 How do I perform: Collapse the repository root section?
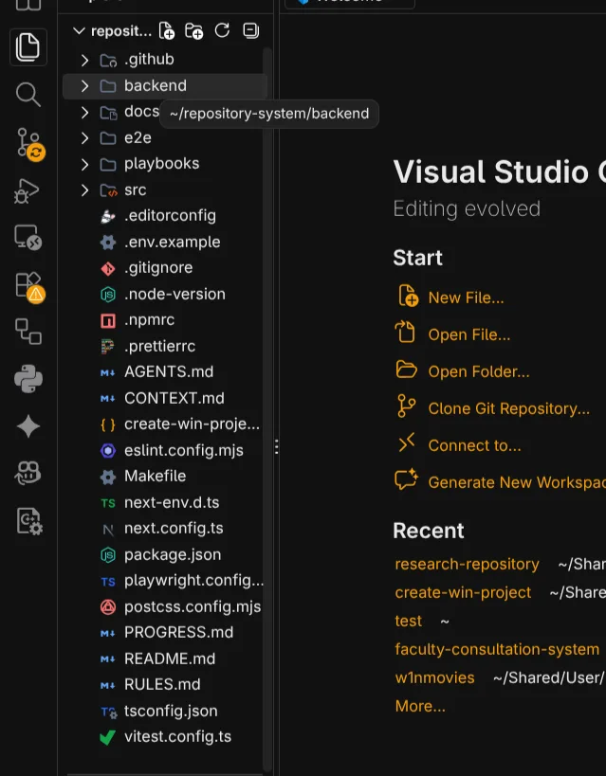pos(79,30)
